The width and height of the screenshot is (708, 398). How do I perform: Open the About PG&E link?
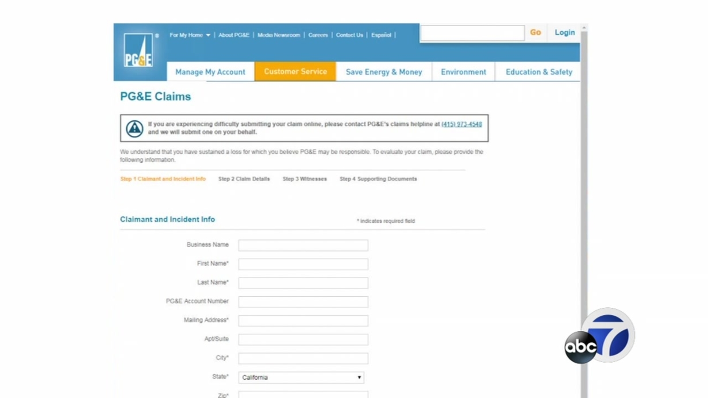(x=234, y=35)
